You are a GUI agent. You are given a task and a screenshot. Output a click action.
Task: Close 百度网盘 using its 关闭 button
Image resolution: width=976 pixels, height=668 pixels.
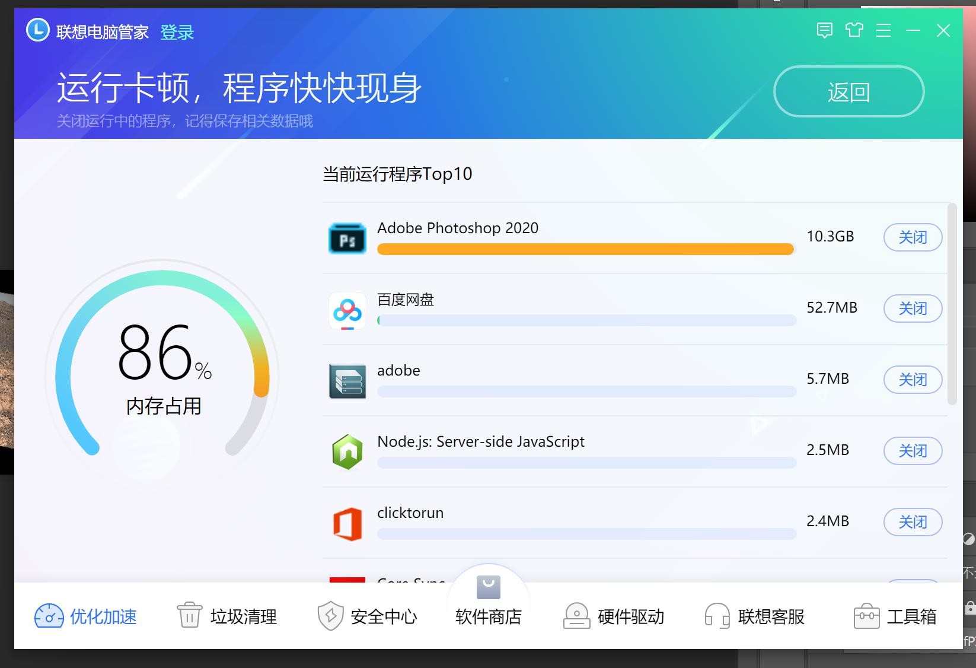point(913,308)
